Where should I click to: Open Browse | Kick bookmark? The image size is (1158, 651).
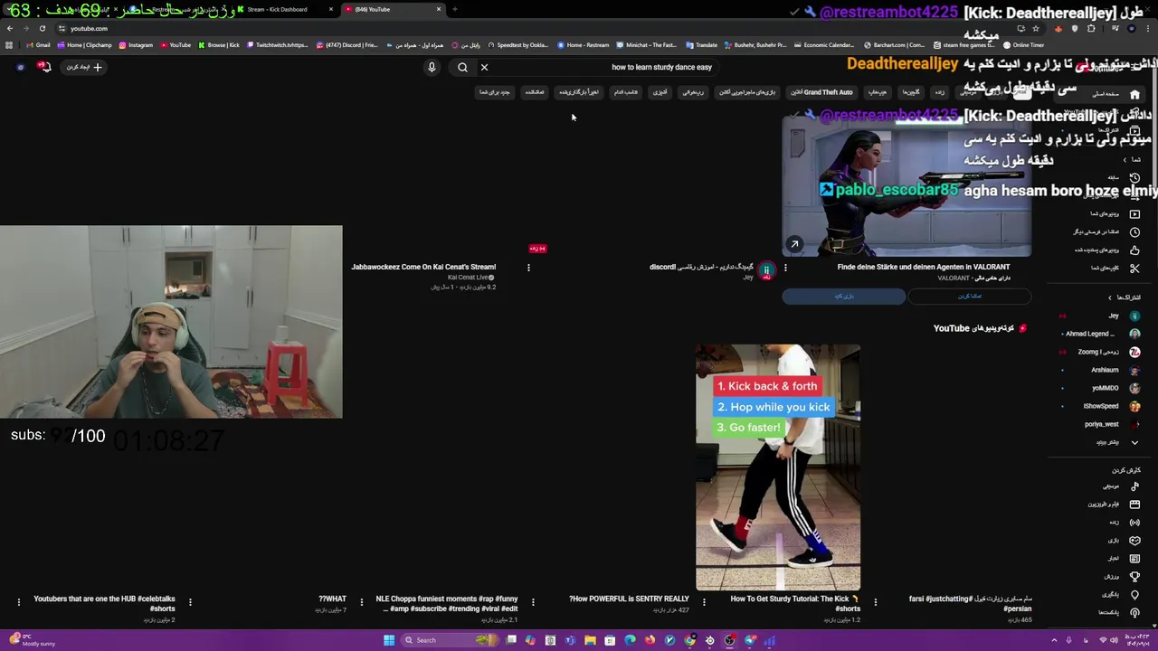(219, 45)
